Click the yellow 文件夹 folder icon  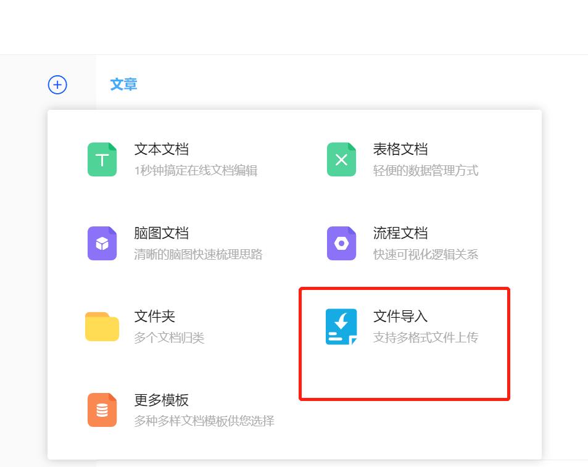(102, 326)
